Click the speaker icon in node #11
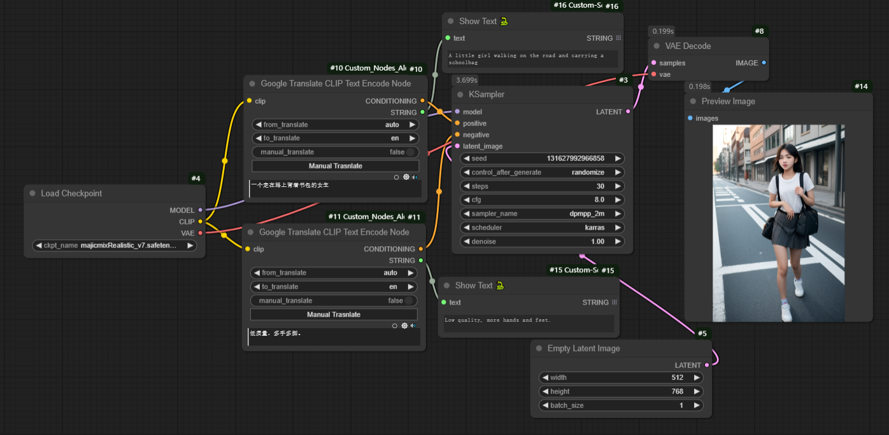 click(x=413, y=326)
